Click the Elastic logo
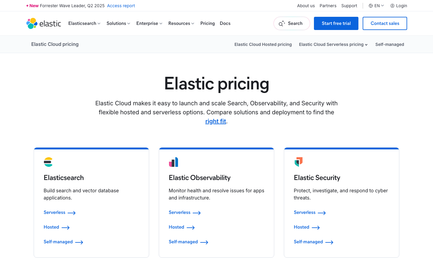 (44, 23)
